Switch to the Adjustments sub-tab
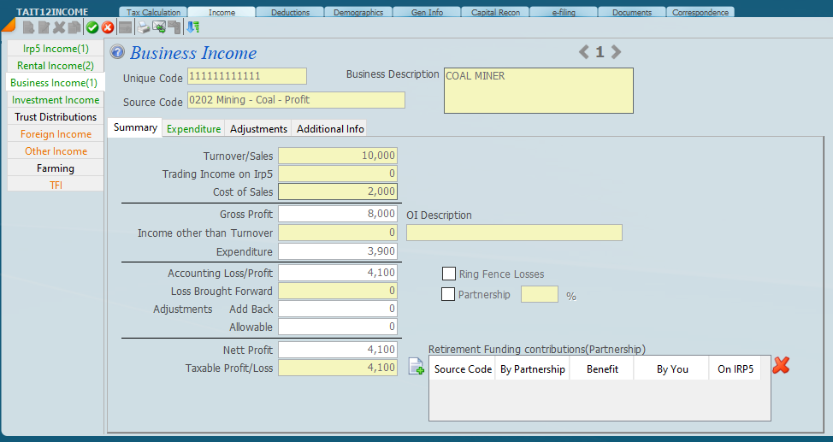 tap(258, 128)
